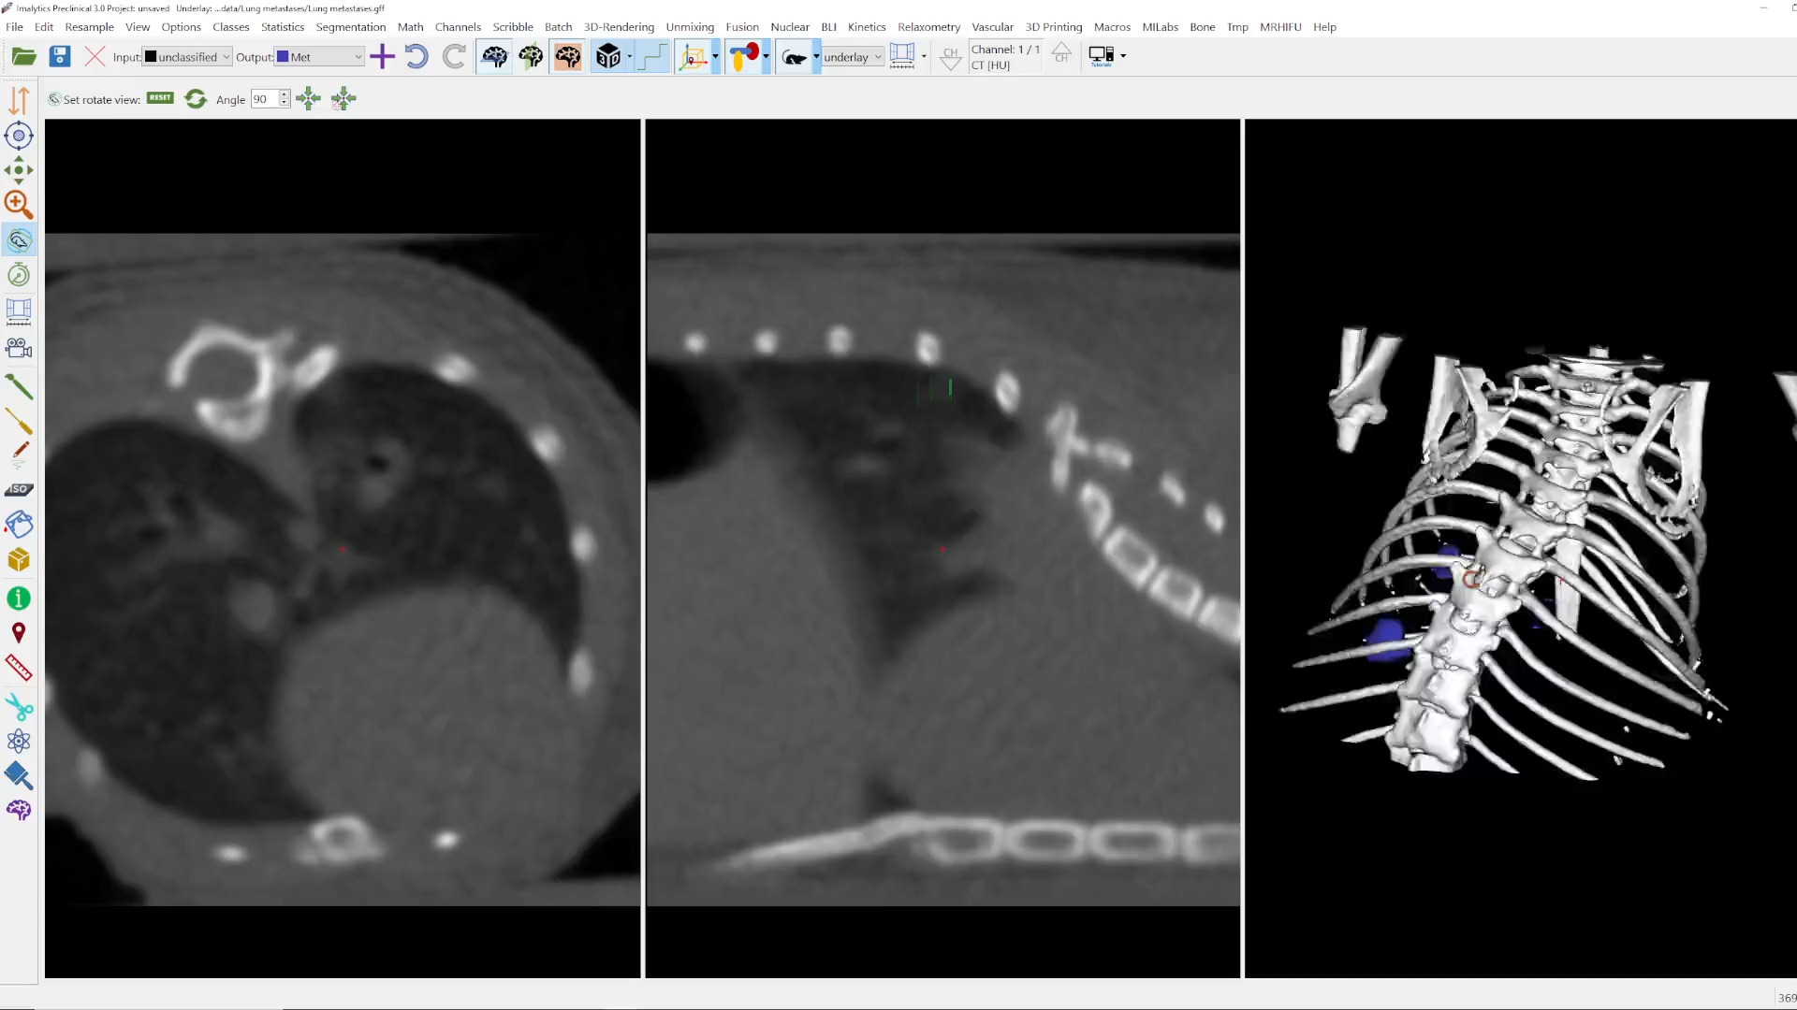
Task: Toggle the orange brain segmentation display icon
Action: click(567, 57)
